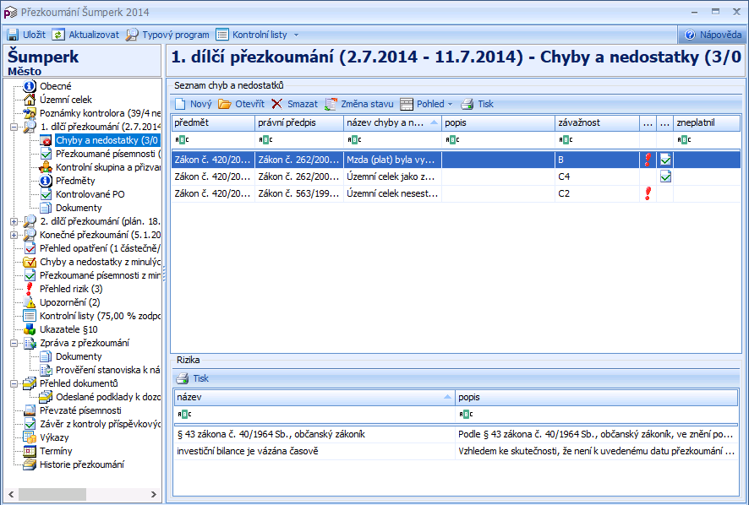The width and height of the screenshot is (749, 505).
Task: Collapse Přehled dokumentů node
Action: (x=14, y=383)
